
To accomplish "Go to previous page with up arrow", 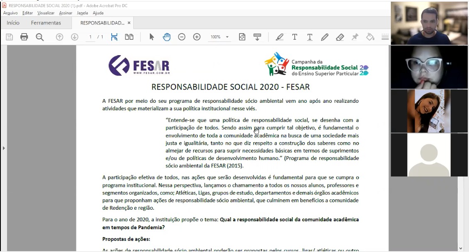I will 59,37.
